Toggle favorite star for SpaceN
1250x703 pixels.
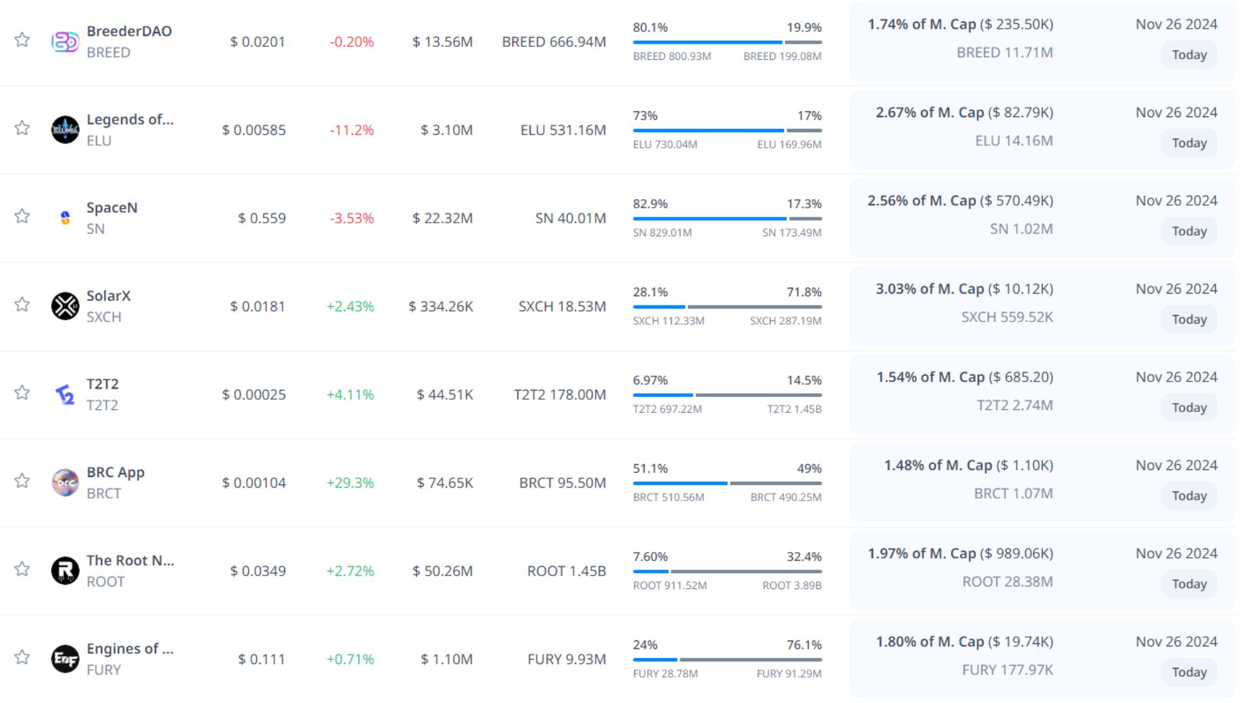point(22,217)
